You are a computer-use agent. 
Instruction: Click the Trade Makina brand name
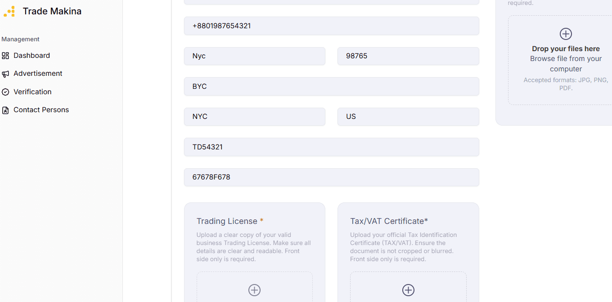(x=52, y=11)
